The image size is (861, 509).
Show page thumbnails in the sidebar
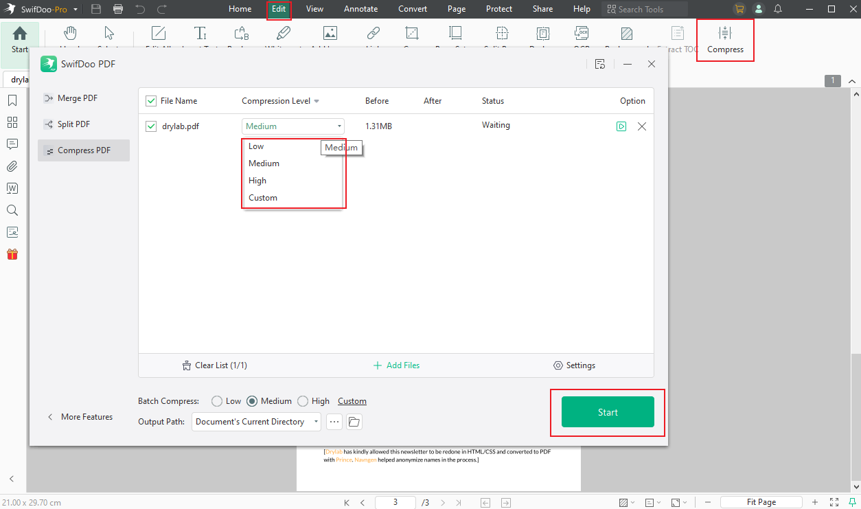pyautogui.click(x=12, y=122)
